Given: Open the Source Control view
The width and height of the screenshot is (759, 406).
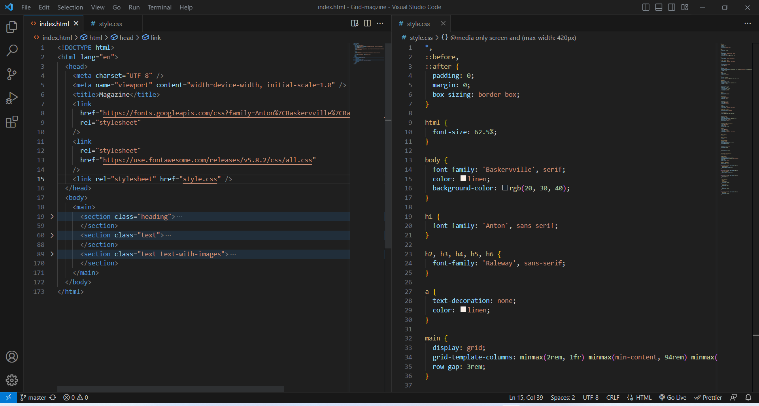Looking at the screenshot, I should pyautogui.click(x=11, y=74).
